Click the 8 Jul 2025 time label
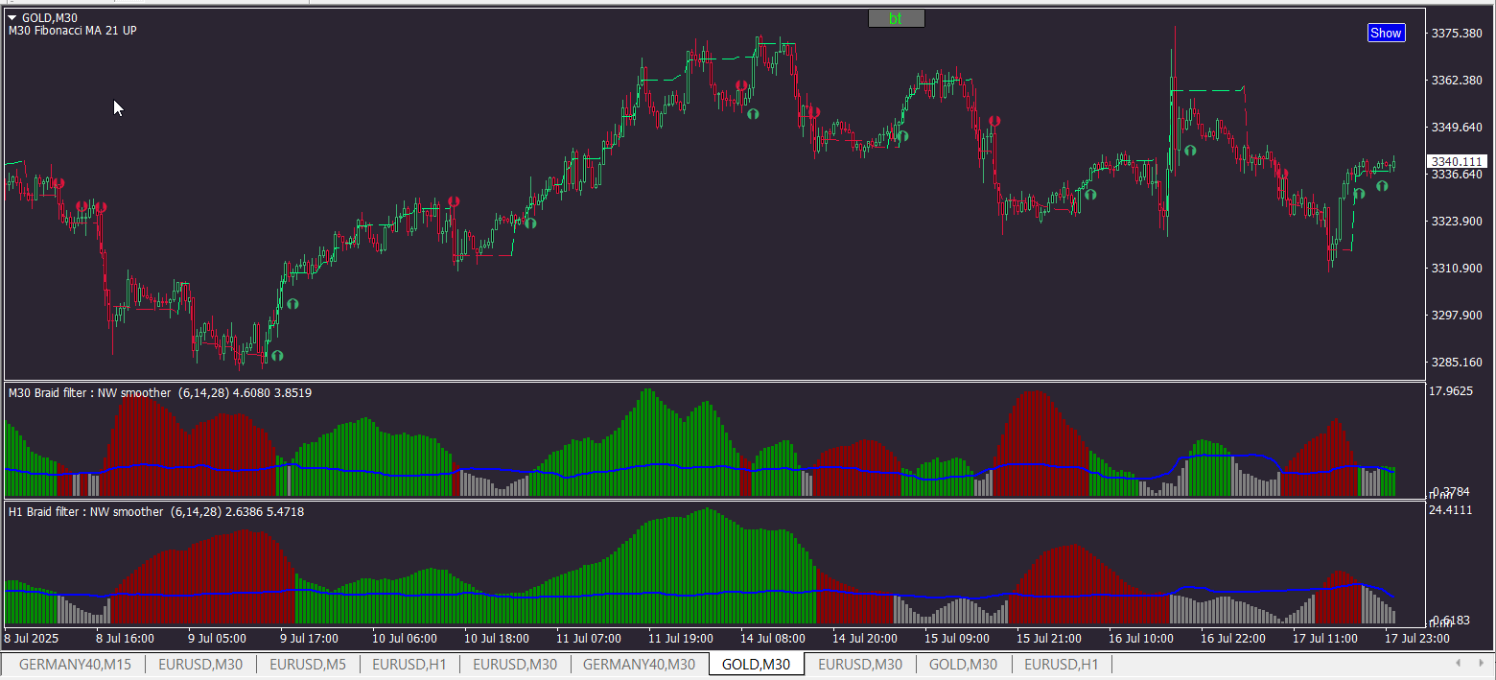Image resolution: width=1496 pixels, height=680 pixels. (32, 638)
